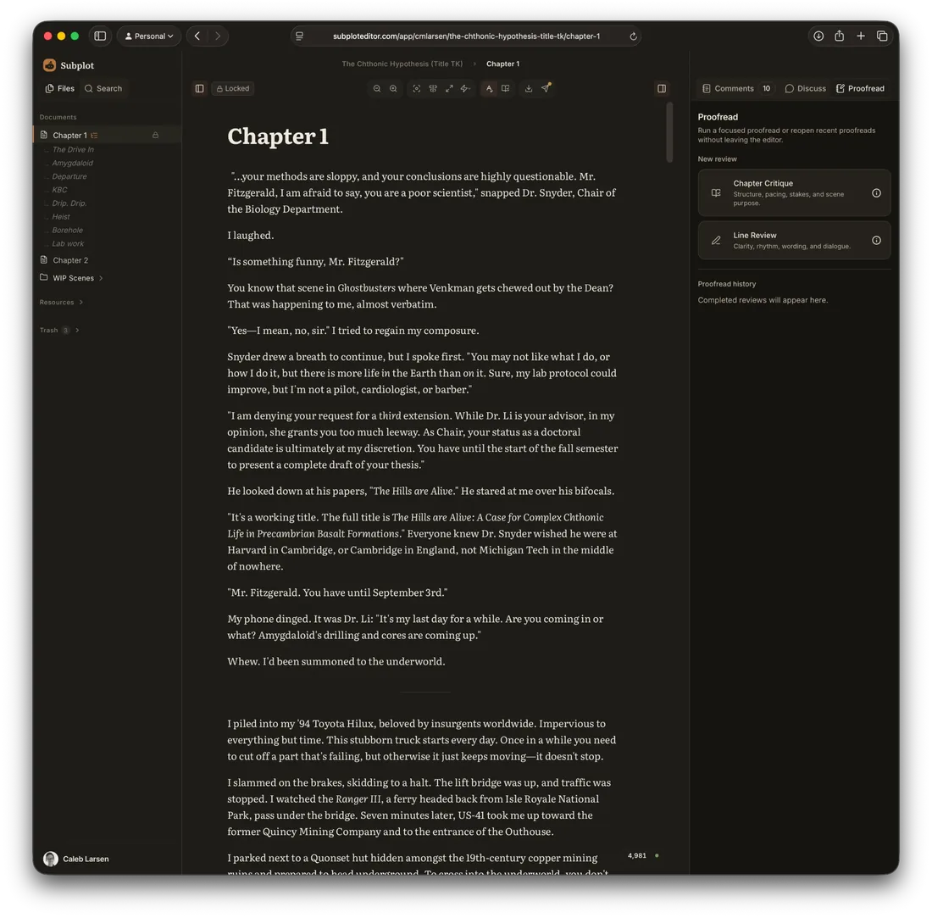Jump to Heist scene
The width and height of the screenshot is (932, 918).
pos(61,217)
